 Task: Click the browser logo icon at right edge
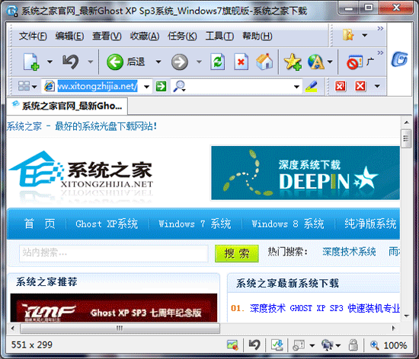[x=399, y=59]
